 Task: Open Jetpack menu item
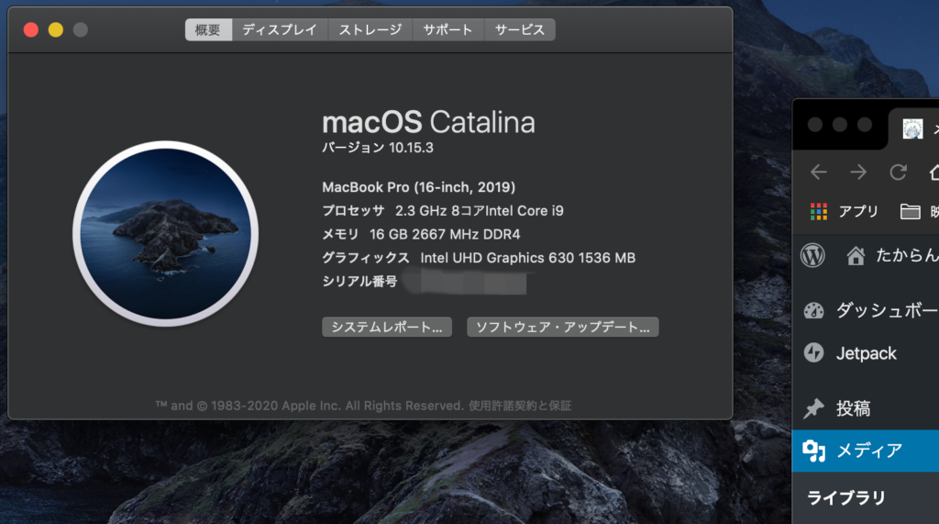[866, 353]
